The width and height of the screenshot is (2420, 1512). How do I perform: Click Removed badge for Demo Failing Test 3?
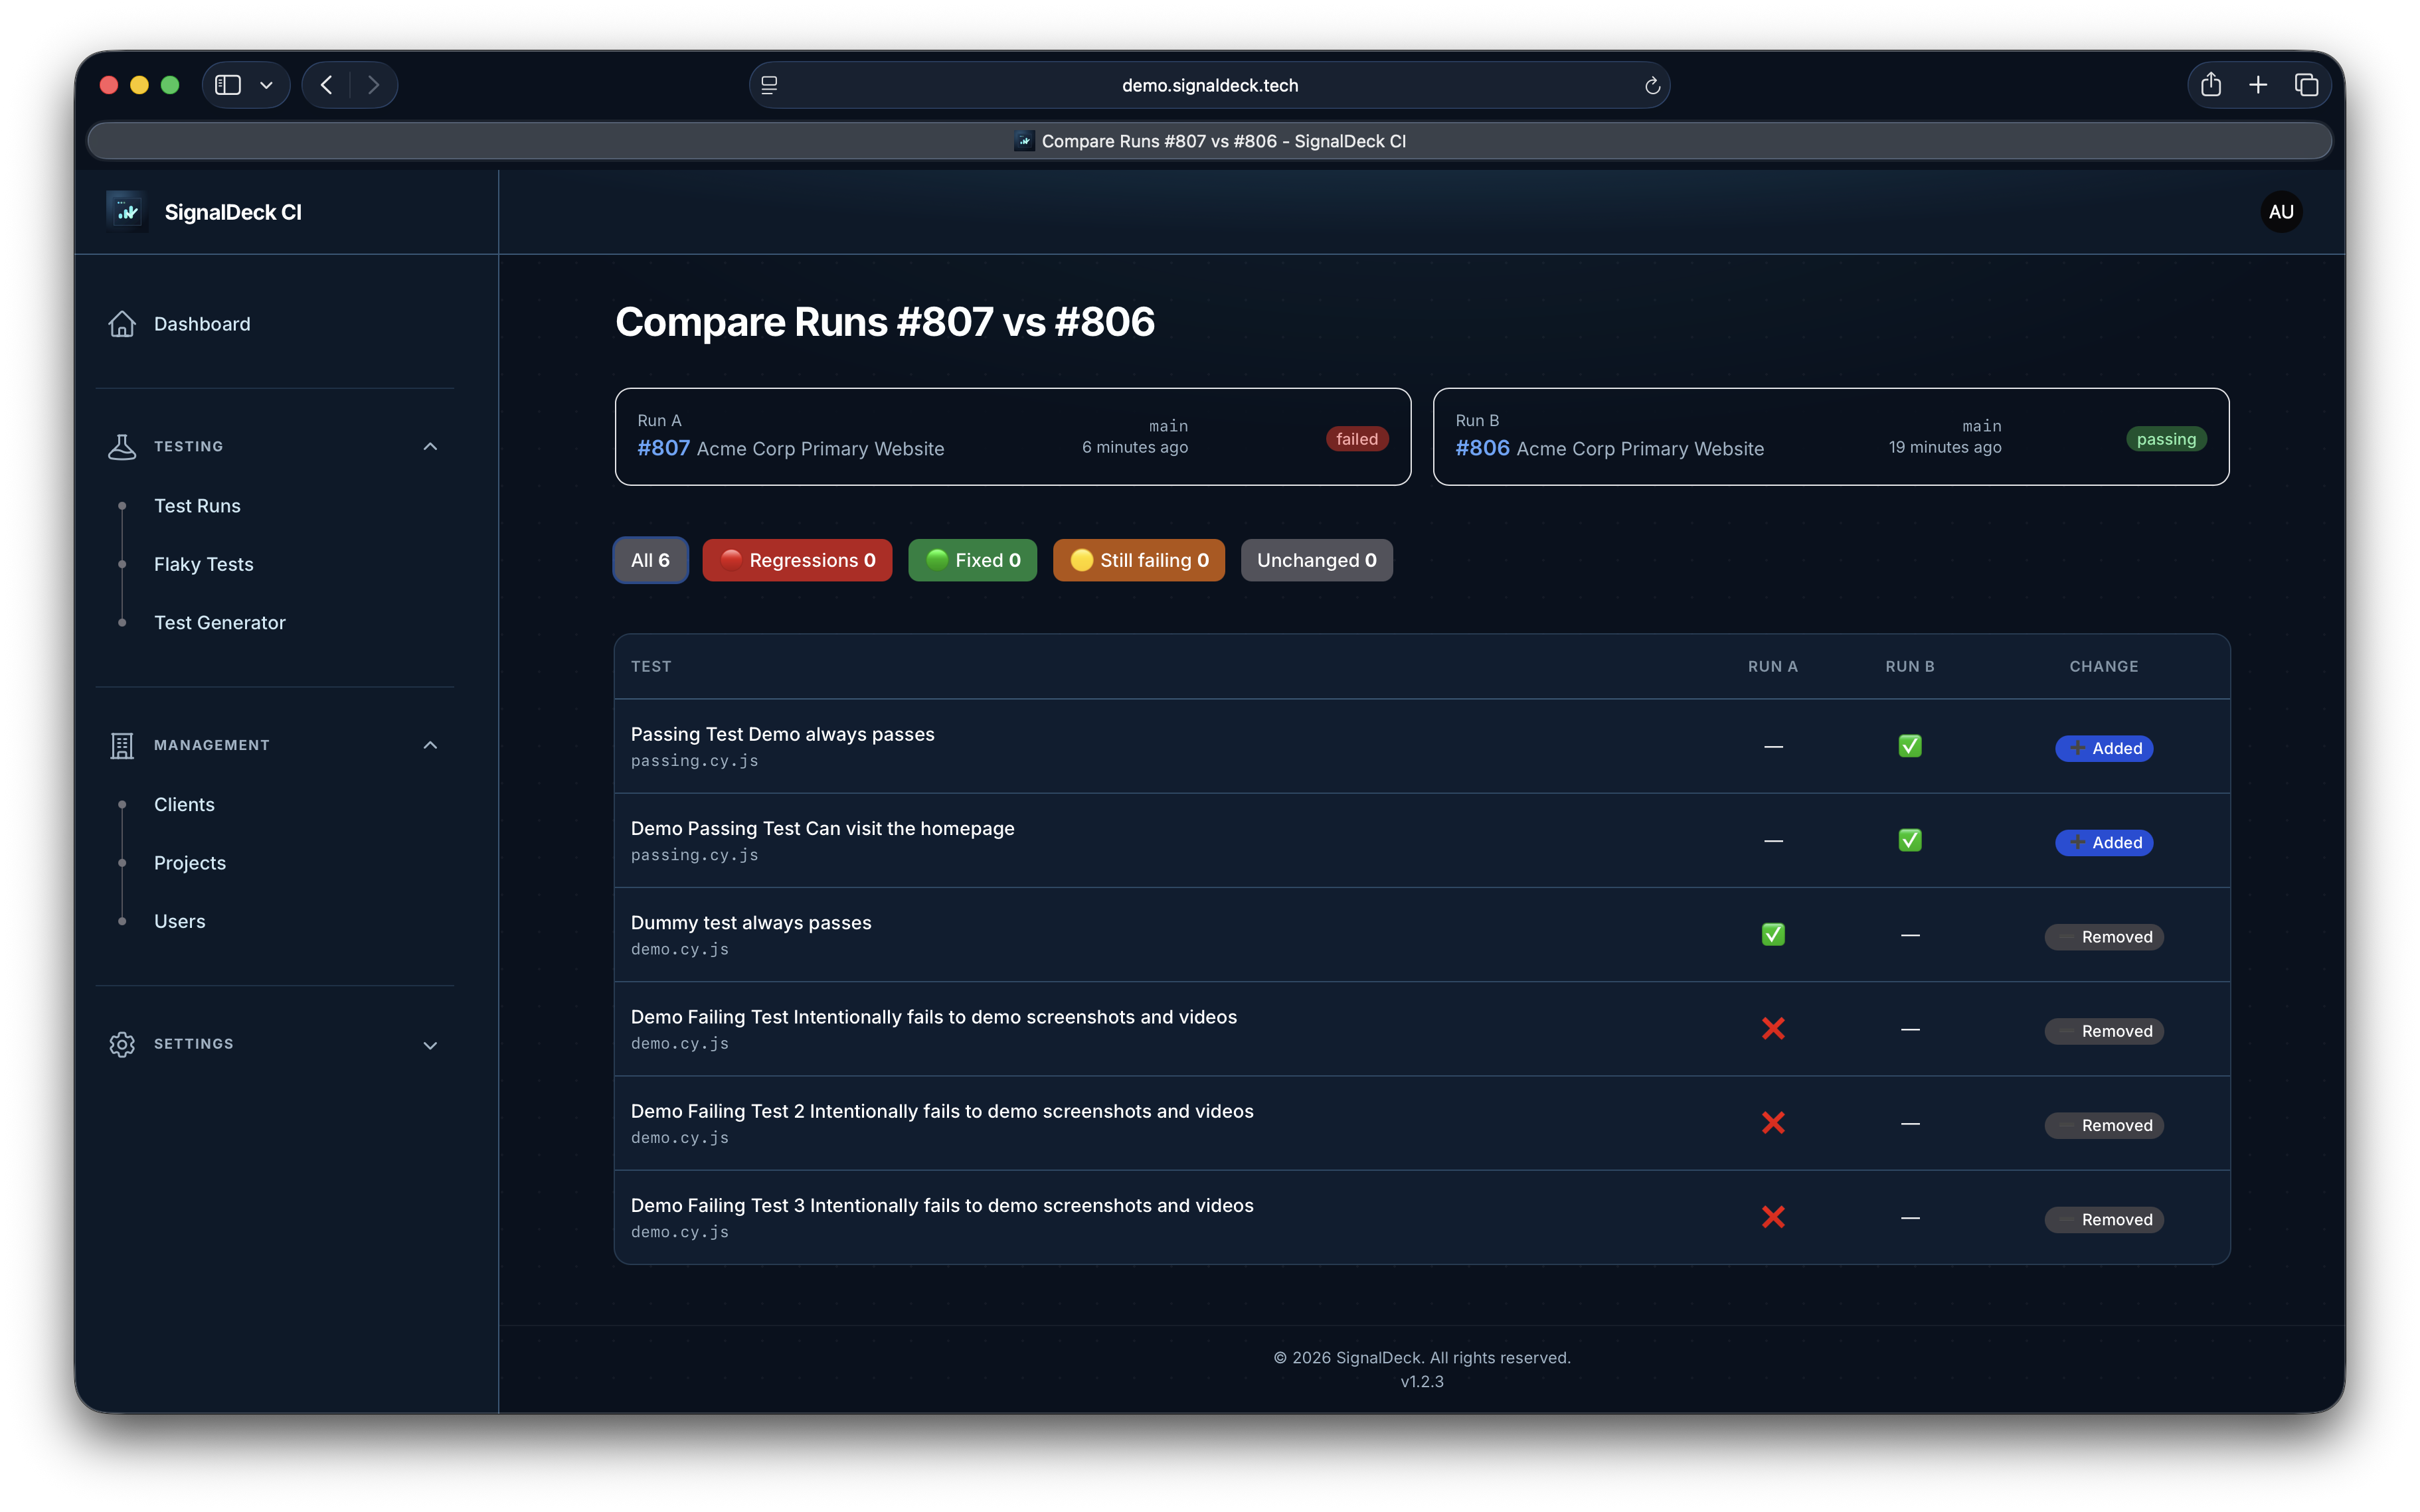click(x=2104, y=1219)
